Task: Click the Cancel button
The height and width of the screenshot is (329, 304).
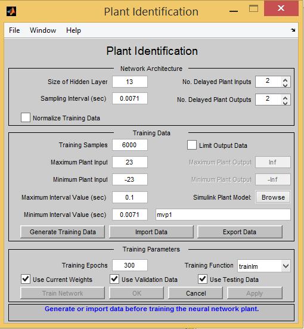Action: point(196,293)
